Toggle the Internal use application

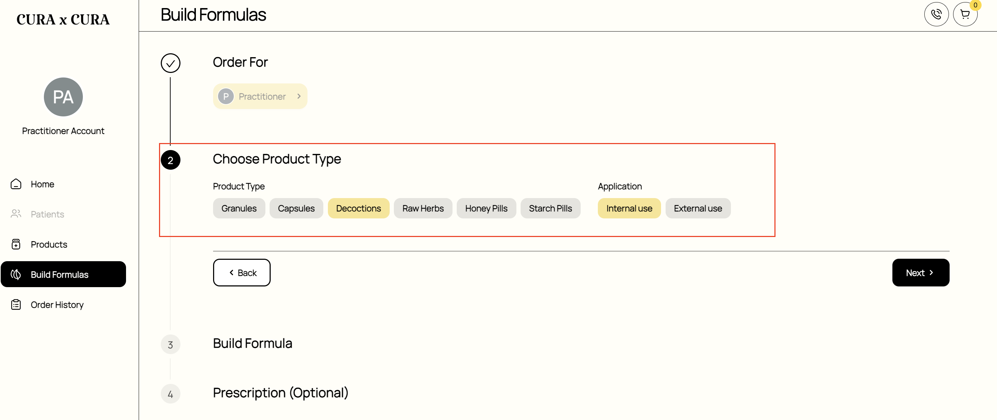(x=629, y=208)
